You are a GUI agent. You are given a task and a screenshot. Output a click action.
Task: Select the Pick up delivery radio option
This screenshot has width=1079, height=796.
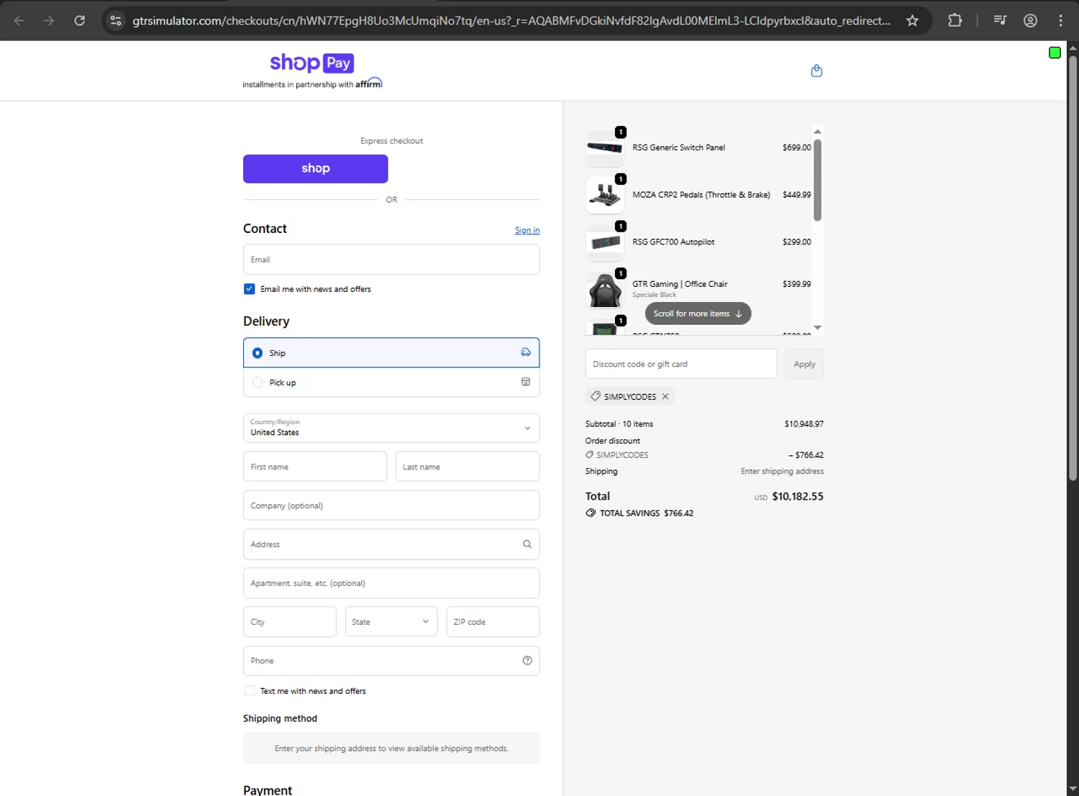pyautogui.click(x=258, y=383)
